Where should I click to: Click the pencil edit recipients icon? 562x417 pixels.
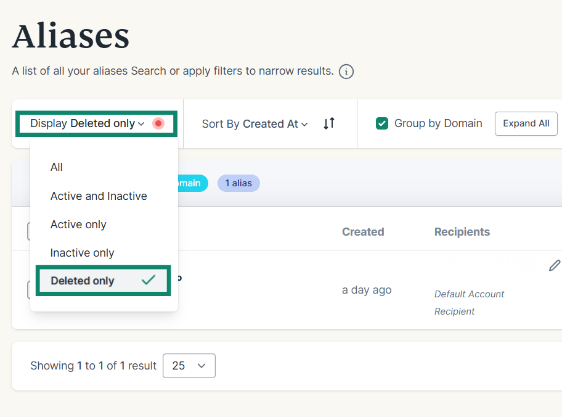pos(555,265)
